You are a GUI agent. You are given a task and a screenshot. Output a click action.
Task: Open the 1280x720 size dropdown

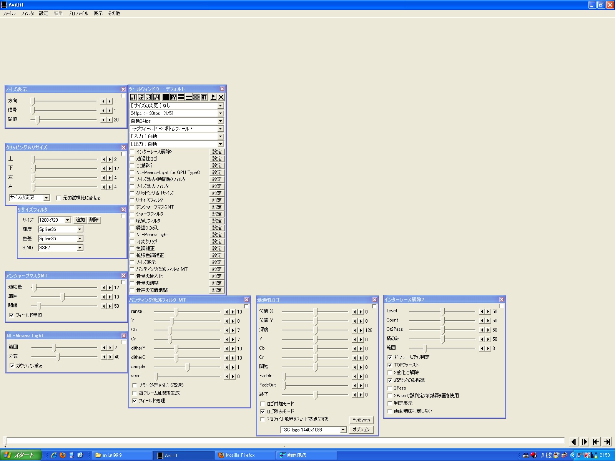68,220
